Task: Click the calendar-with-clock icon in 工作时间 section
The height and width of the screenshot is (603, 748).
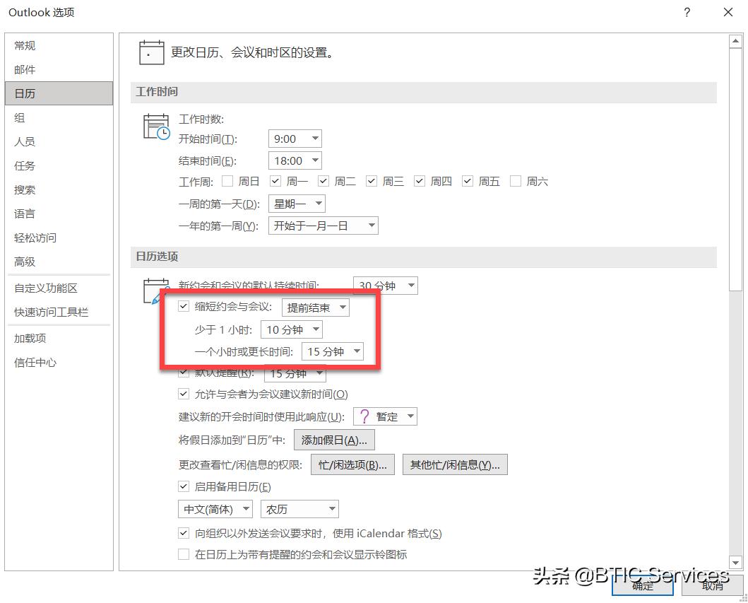Action: 156,126
